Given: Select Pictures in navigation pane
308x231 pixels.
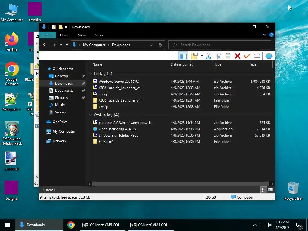Looking at the screenshot, I should pos(61,98).
